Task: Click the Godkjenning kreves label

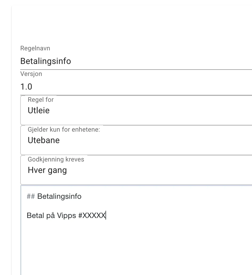Action: (56, 159)
